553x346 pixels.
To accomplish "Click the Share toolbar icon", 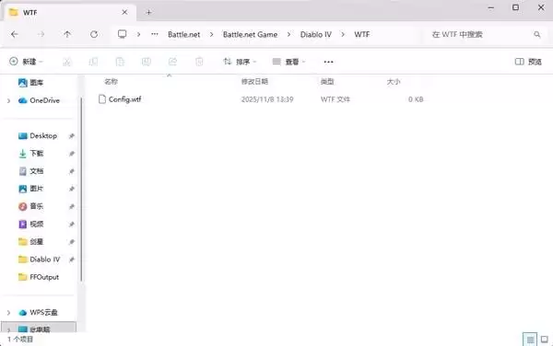I will [172, 62].
